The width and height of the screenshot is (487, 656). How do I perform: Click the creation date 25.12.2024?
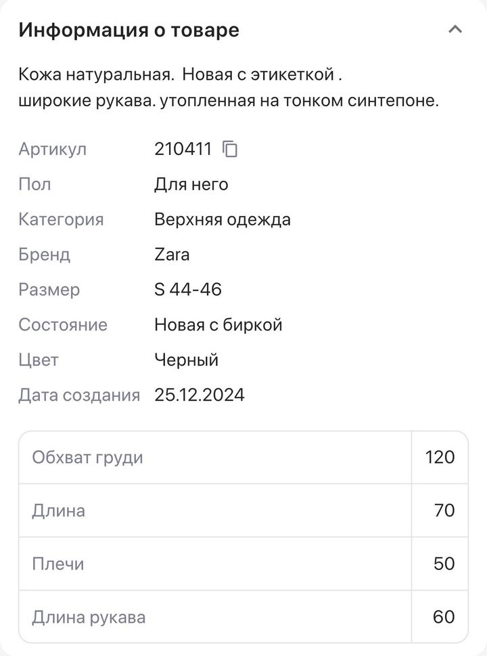(199, 395)
